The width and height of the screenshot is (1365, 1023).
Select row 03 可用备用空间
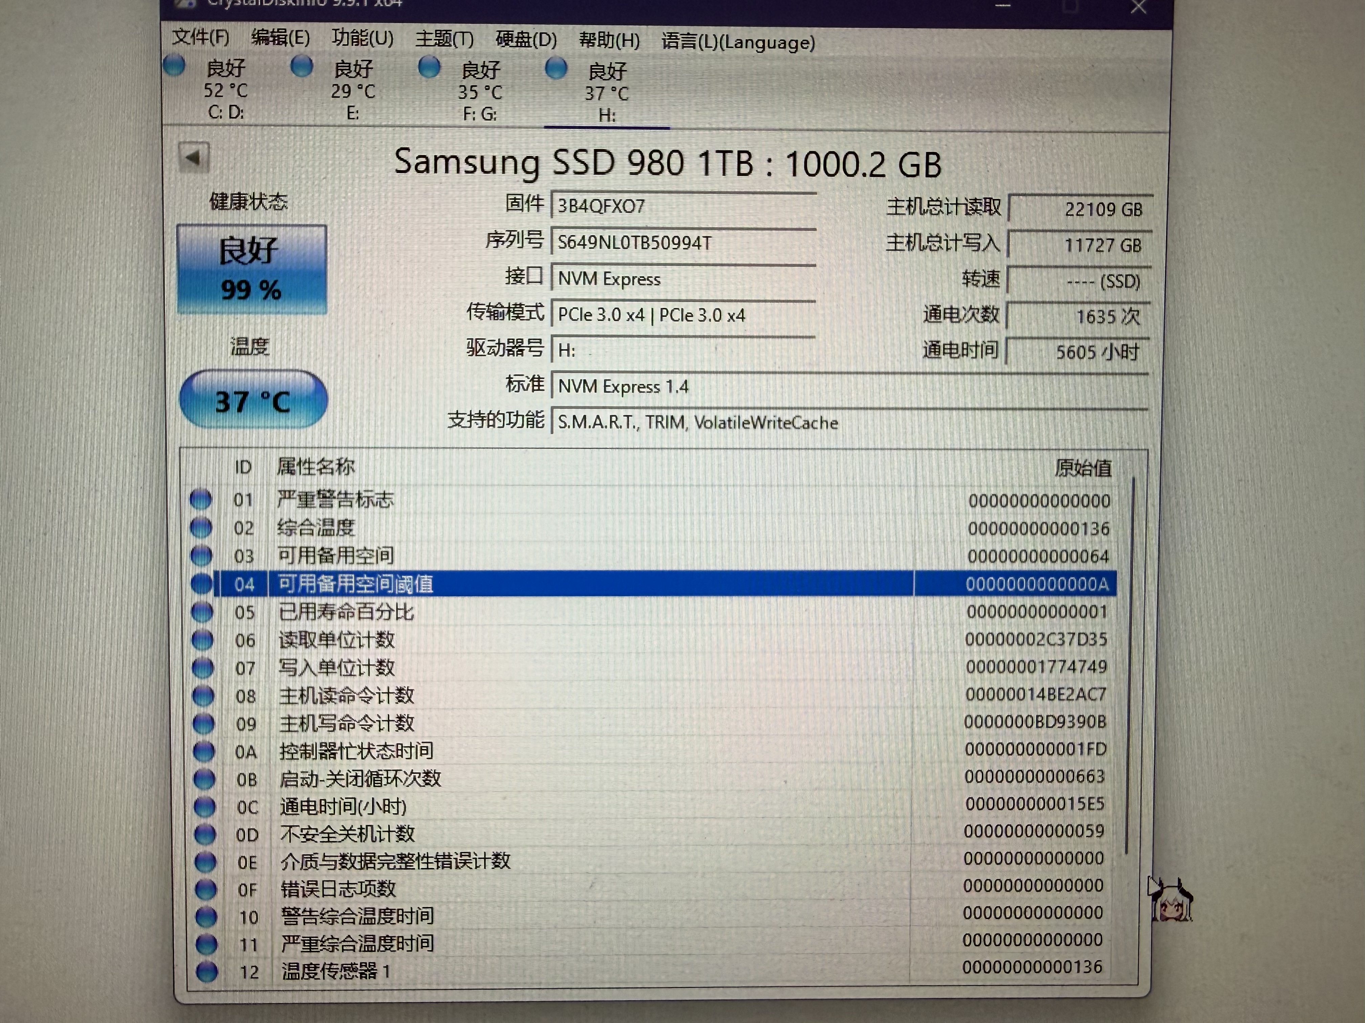click(x=652, y=555)
